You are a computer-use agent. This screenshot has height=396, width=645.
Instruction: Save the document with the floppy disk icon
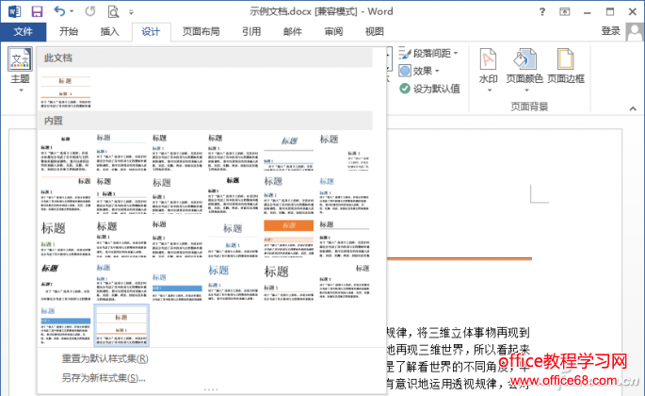pyautogui.click(x=37, y=11)
